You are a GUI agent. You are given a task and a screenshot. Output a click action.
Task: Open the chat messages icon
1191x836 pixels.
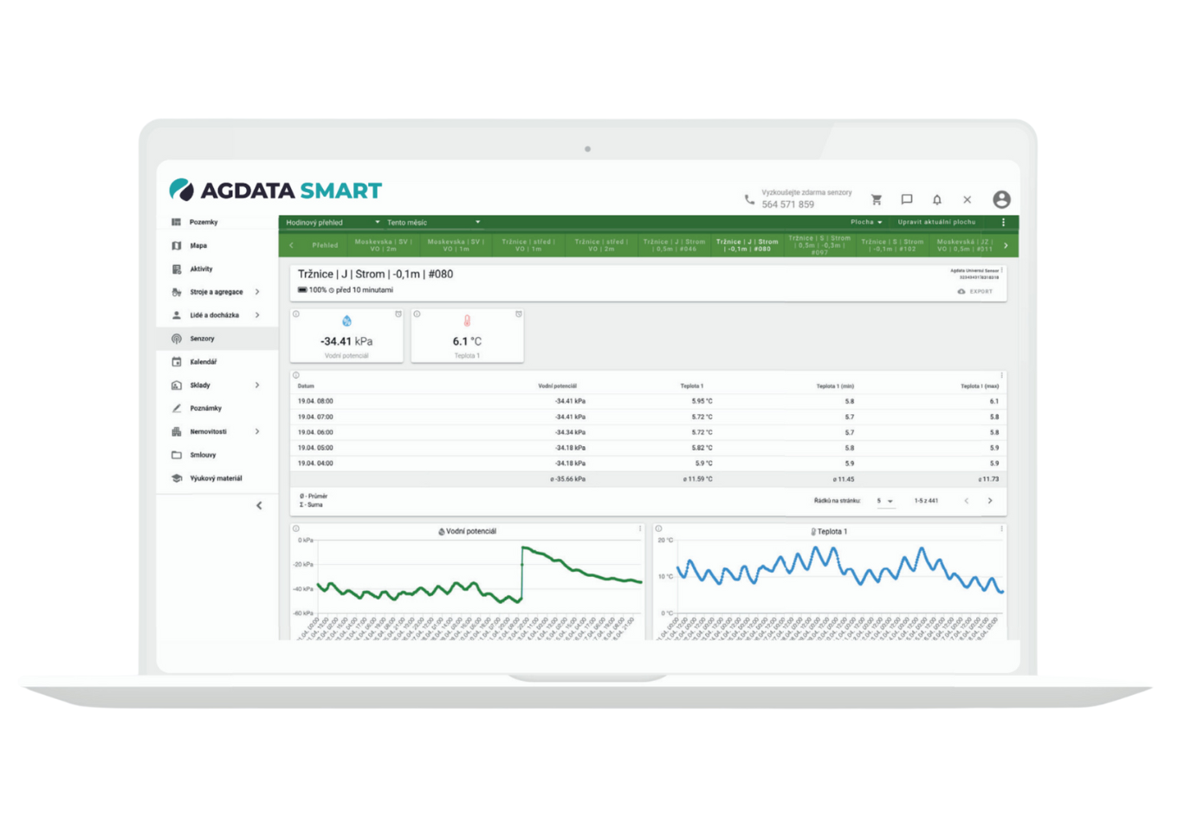tap(907, 199)
